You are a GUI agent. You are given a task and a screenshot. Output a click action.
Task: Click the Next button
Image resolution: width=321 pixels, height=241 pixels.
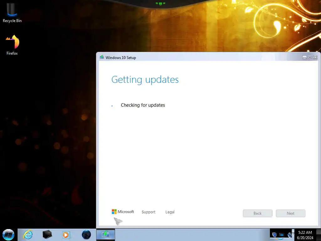pyautogui.click(x=291, y=213)
